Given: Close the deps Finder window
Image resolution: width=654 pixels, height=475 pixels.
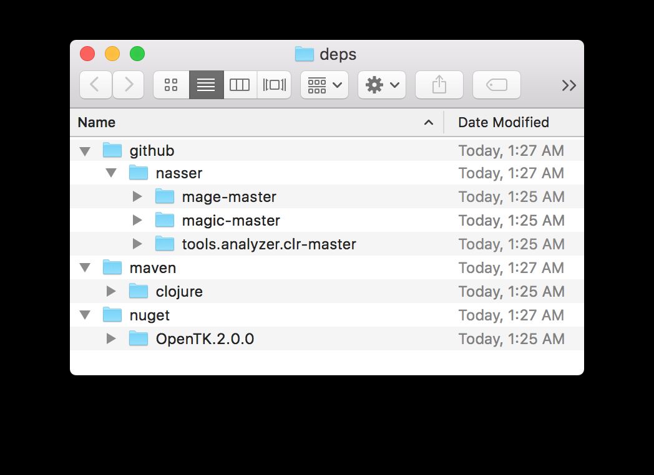Looking at the screenshot, I should (87, 54).
